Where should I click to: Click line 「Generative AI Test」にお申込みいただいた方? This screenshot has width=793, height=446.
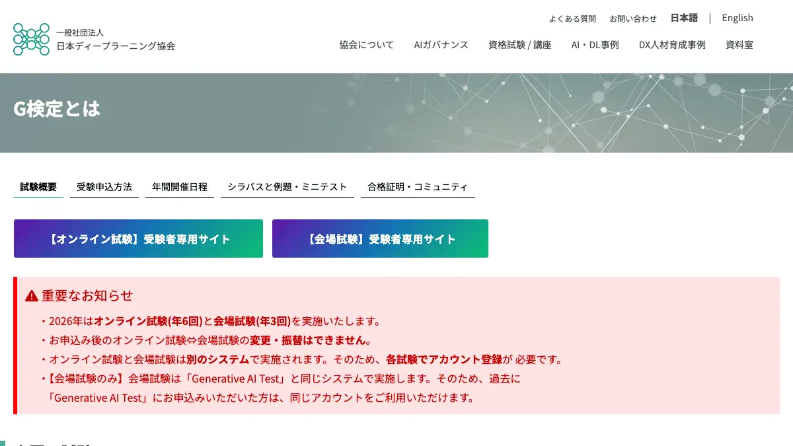[261, 398]
